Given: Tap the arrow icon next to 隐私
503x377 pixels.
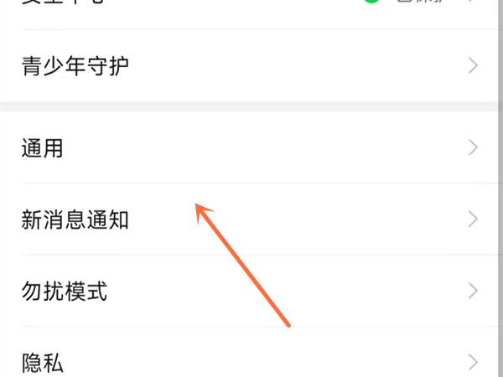Looking at the screenshot, I should pyautogui.click(x=473, y=363).
